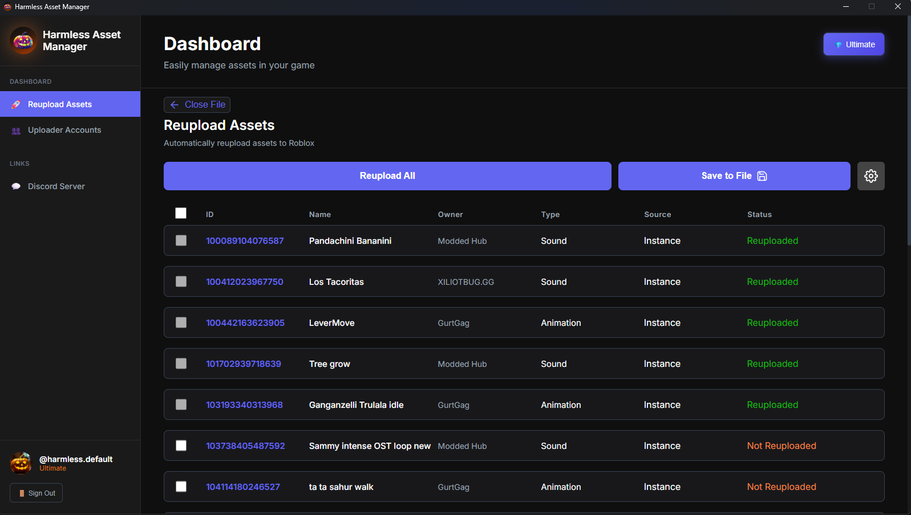Click the Close File button
The height and width of the screenshot is (515, 911).
pos(197,105)
